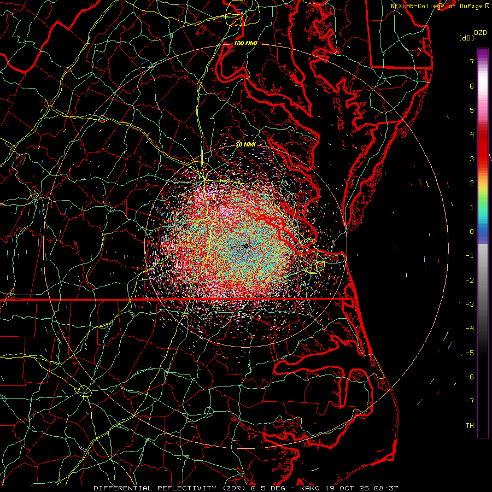Click the DZD legend title
This screenshot has width=492, height=492.
481,33
